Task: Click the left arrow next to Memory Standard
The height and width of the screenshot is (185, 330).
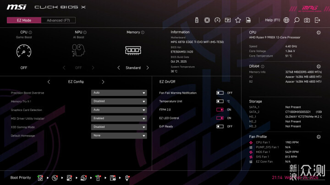Action: [119, 68]
